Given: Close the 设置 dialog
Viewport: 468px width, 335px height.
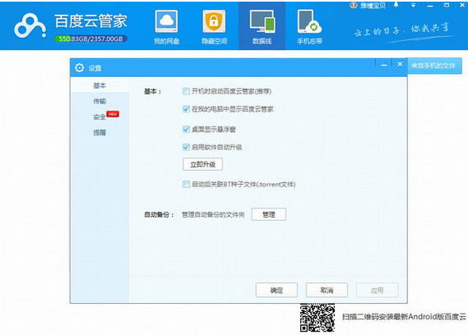Looking at the screenshot, I should coord(400,64).
